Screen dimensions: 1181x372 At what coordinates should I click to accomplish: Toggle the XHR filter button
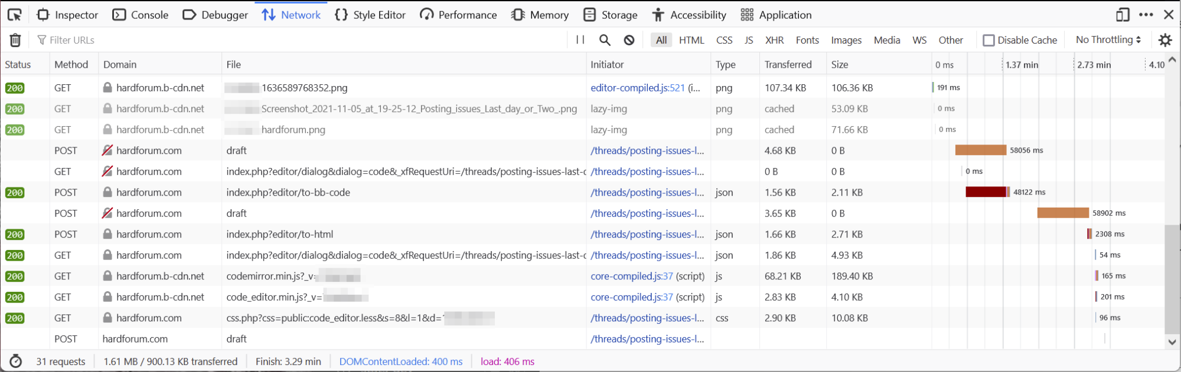point(774,40)
